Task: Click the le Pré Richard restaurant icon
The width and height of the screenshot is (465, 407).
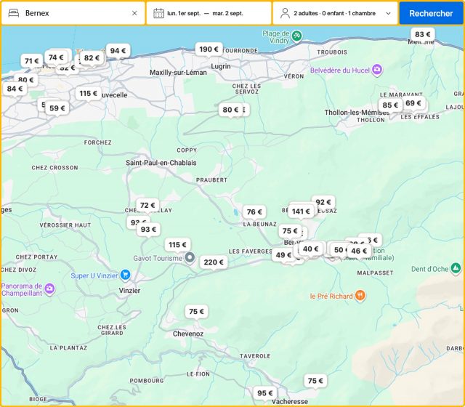Action: click(x=360, y=296)
